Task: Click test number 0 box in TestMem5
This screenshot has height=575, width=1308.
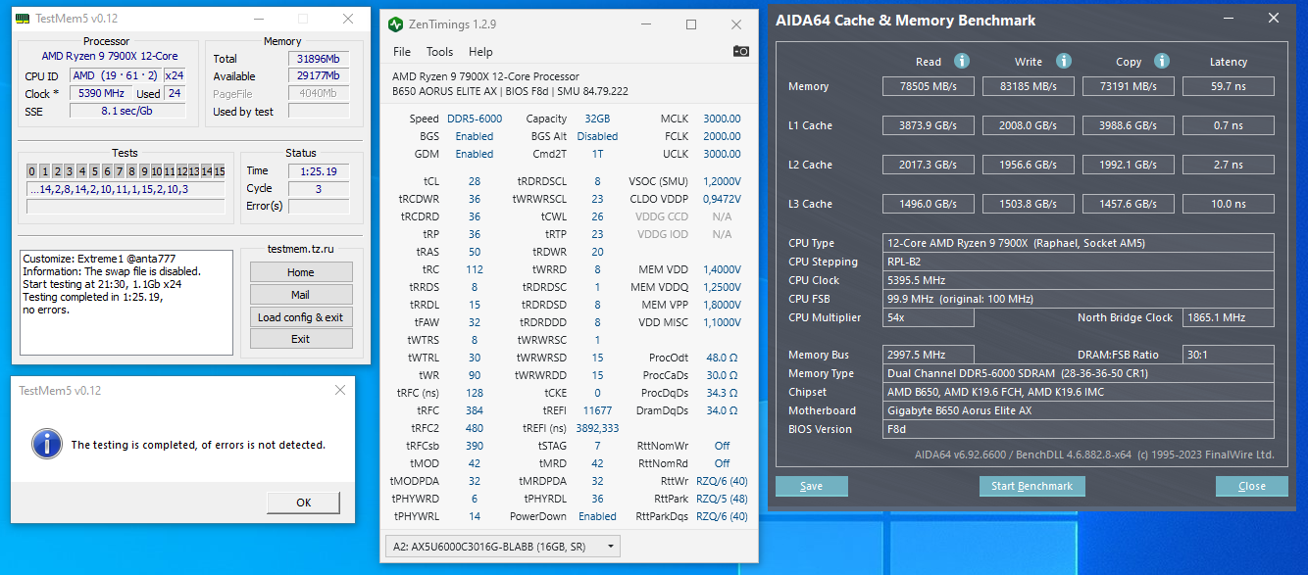Action: [x=32, y=171]
